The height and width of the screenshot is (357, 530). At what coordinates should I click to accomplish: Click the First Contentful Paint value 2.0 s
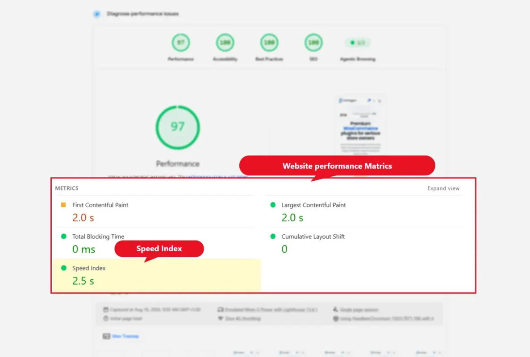83,218
